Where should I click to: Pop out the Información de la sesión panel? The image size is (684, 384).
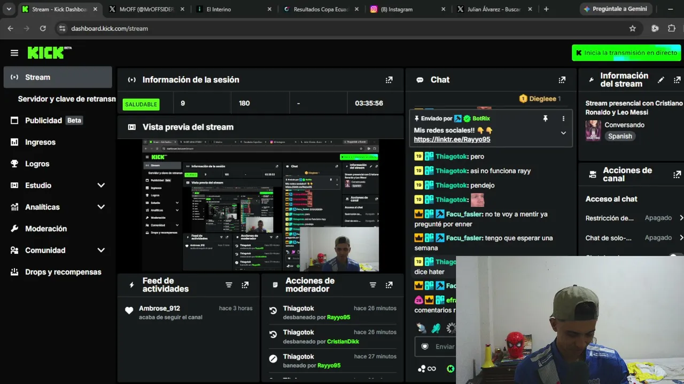(x=389, y=80)
